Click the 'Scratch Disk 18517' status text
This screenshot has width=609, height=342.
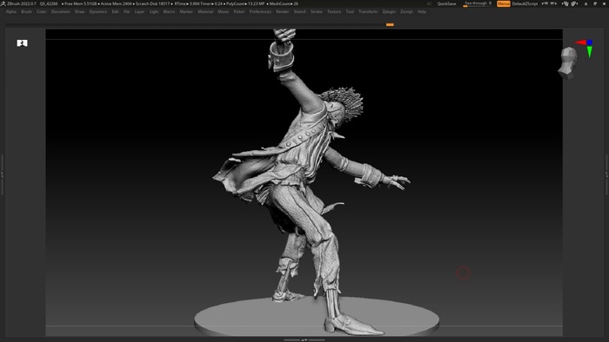(x=152, y=3)
